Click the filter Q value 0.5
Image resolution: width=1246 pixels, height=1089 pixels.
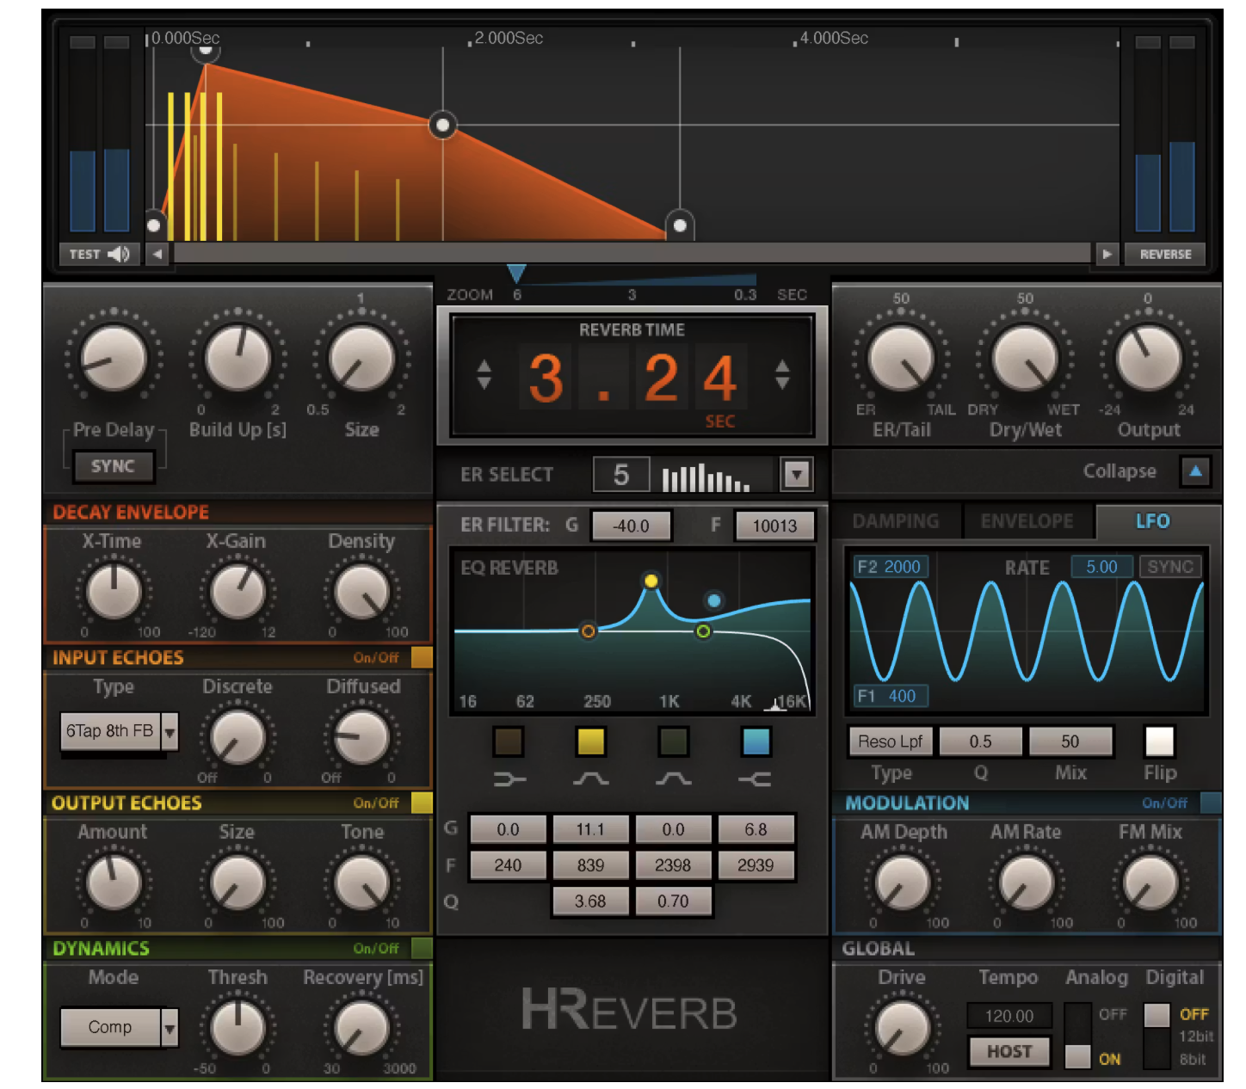(x=980, y=741)
